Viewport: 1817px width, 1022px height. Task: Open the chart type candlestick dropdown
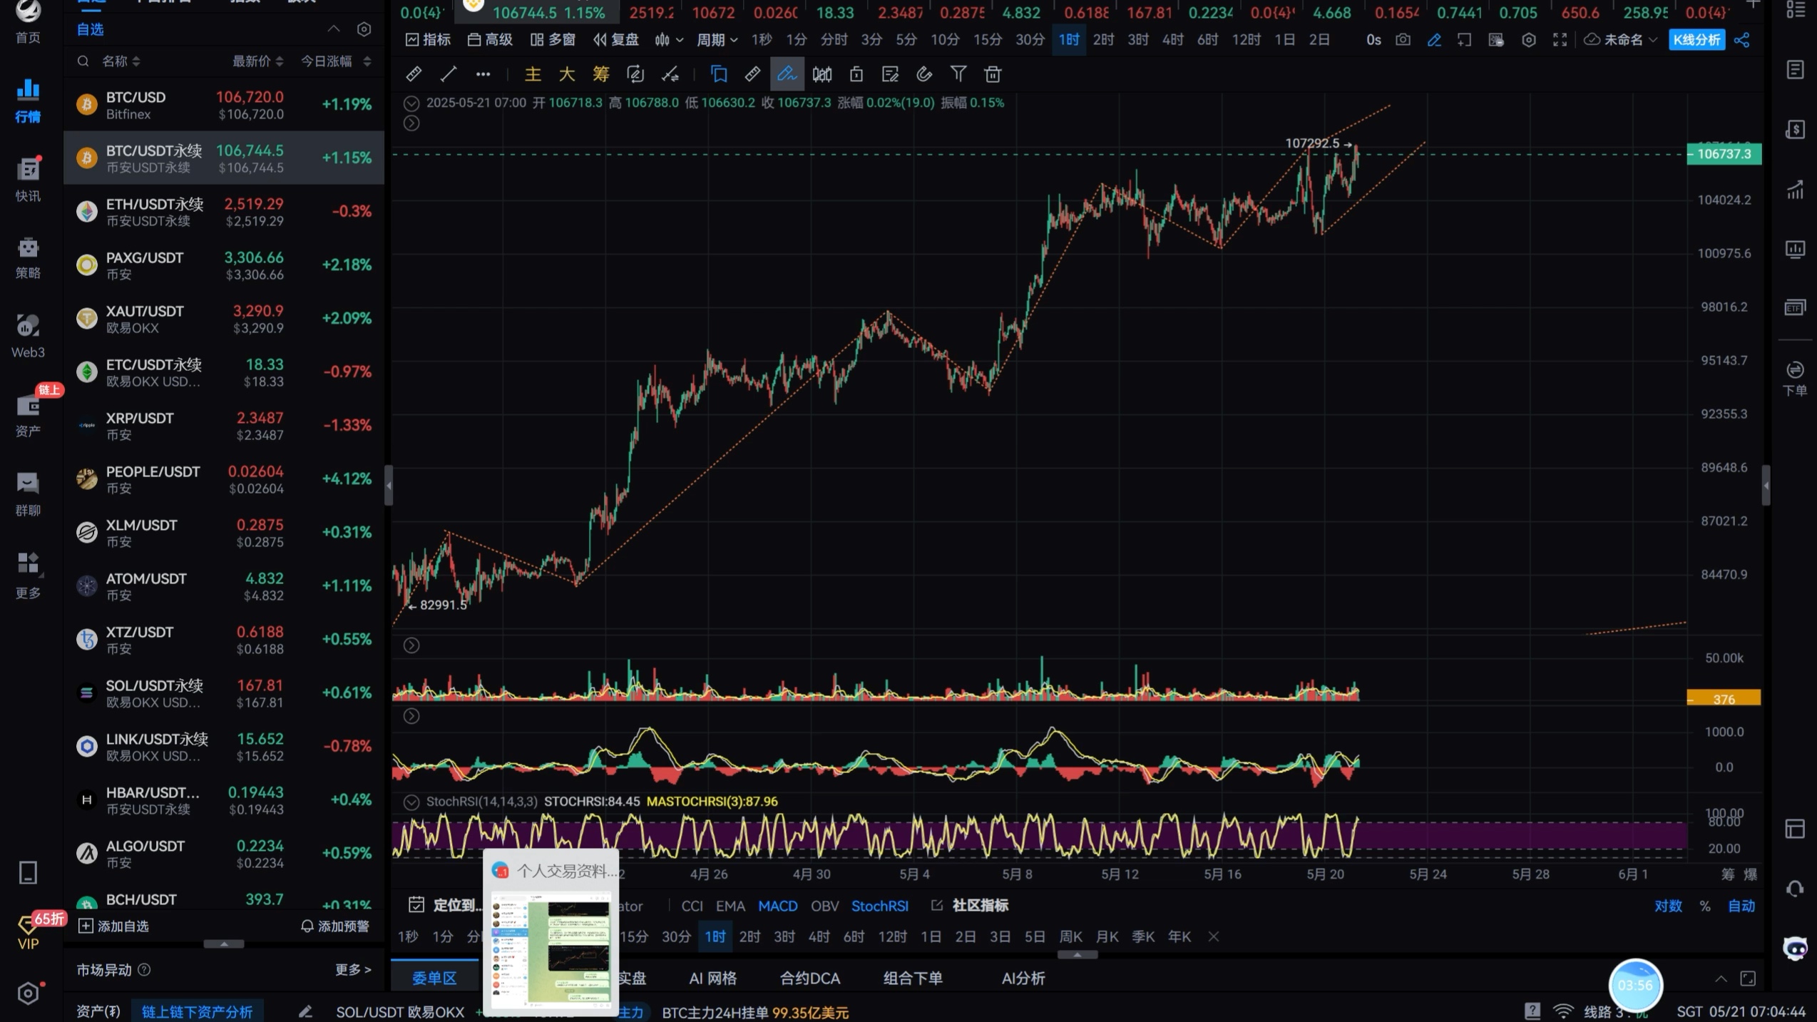[x=669, y=40]
